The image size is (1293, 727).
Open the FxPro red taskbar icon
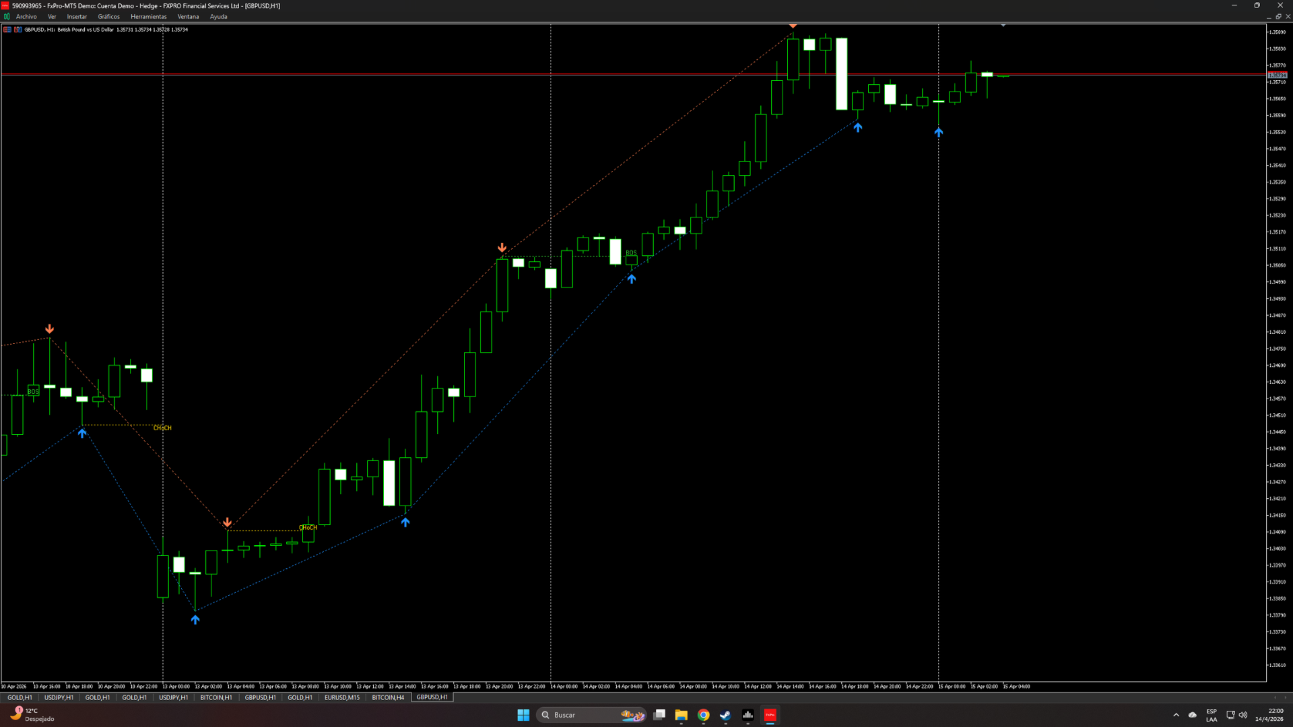point(770,715)
